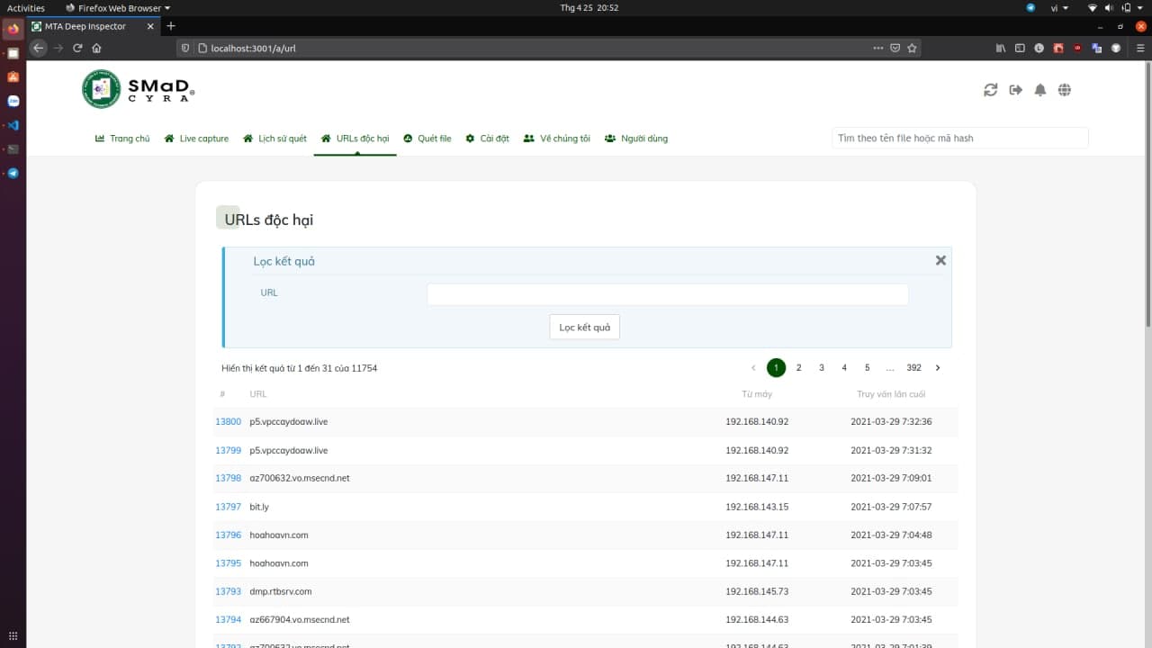
Task: Go to pagination page 2
Action: click(x=798, y=367)
